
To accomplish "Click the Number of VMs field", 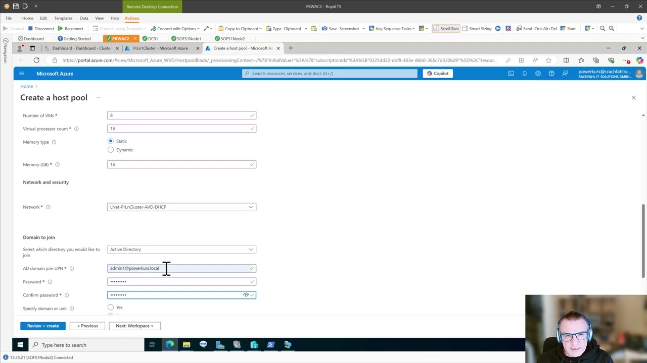I will 181,115.
